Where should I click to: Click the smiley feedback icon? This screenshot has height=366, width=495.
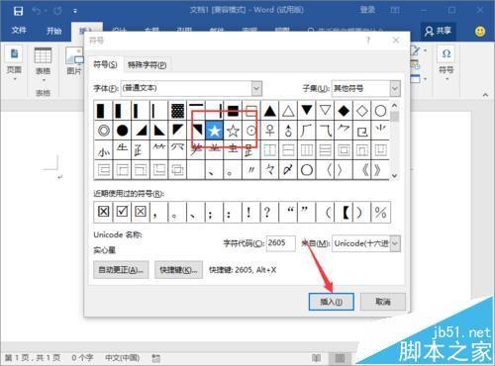[x=480, y=32]
